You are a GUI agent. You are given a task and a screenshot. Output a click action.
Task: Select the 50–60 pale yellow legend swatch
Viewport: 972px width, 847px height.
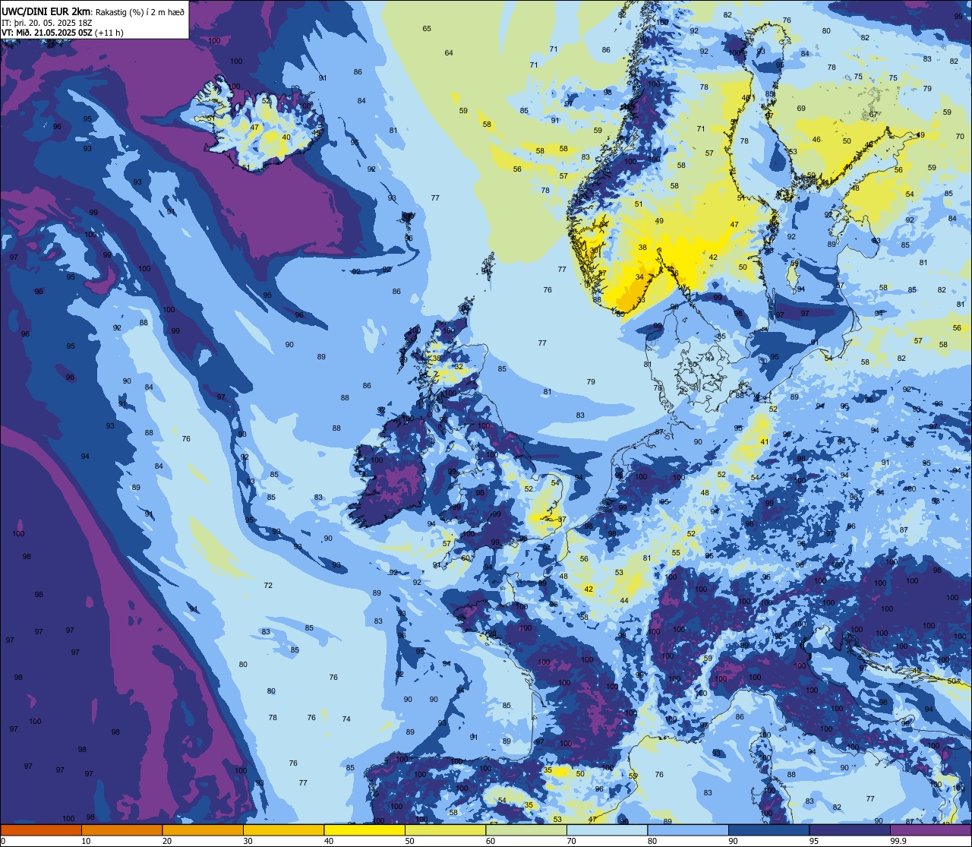click(x=445, y=830)
